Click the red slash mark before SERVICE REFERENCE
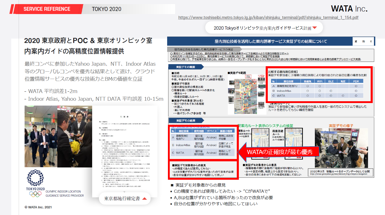Image resolution: width=385 pixels, height=215 pixels. pyautogui.click(x=12, y=9)
